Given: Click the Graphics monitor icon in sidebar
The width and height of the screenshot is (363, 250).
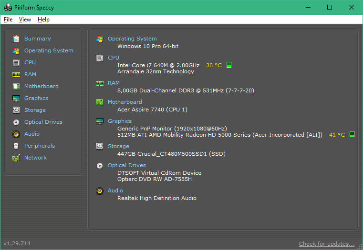Looking at the screenshot, I should coord(16,98).
